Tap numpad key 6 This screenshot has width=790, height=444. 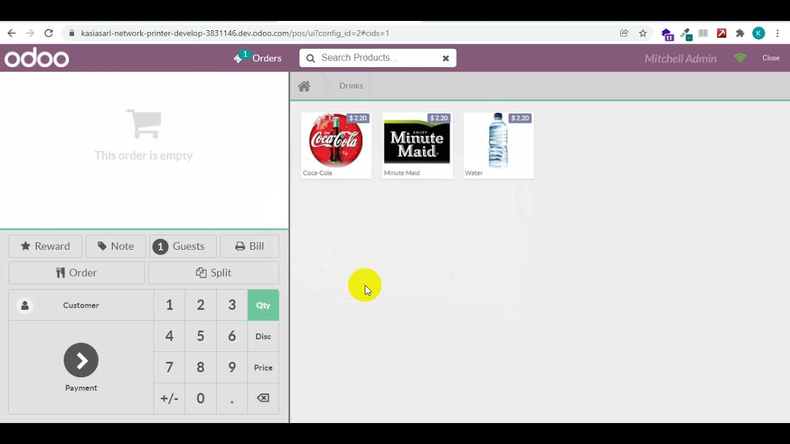click(232, 337)
